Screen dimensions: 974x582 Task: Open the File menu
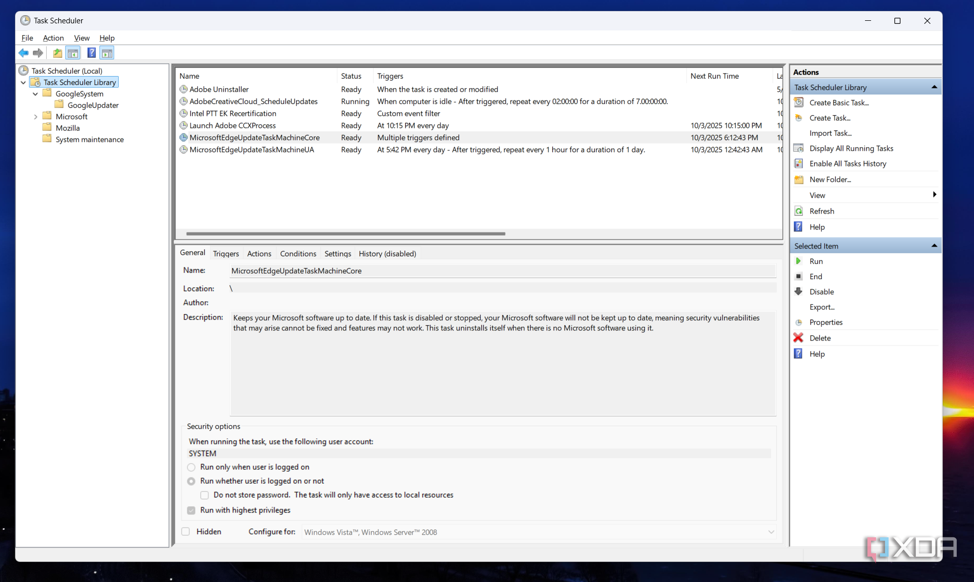click(27, 38)
